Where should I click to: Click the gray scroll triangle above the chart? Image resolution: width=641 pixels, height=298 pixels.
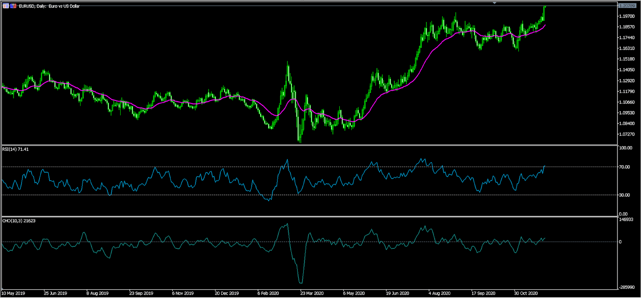click(x=495, y=3)
